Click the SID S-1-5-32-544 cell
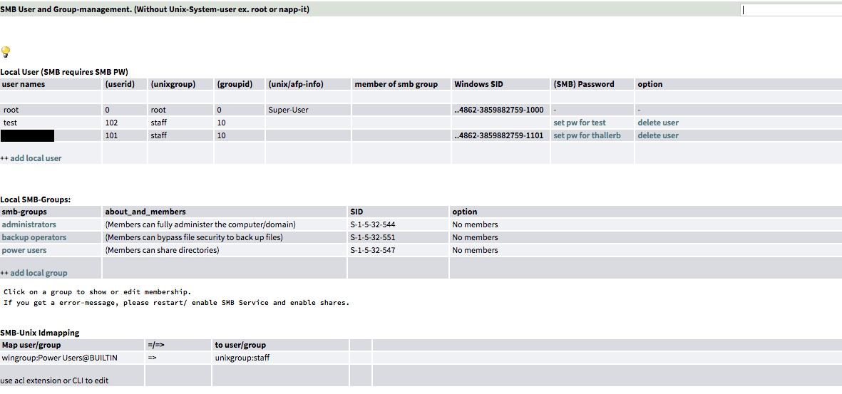The width and height of the screenshot is (842, 394). pyautogui.click(x=373, y=224)
